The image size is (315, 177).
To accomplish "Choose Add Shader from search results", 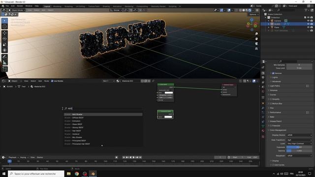I will (x=103, y=115).
